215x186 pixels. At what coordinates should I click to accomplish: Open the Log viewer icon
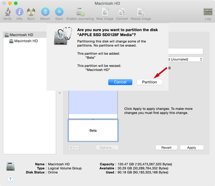[x=208, y=12]
